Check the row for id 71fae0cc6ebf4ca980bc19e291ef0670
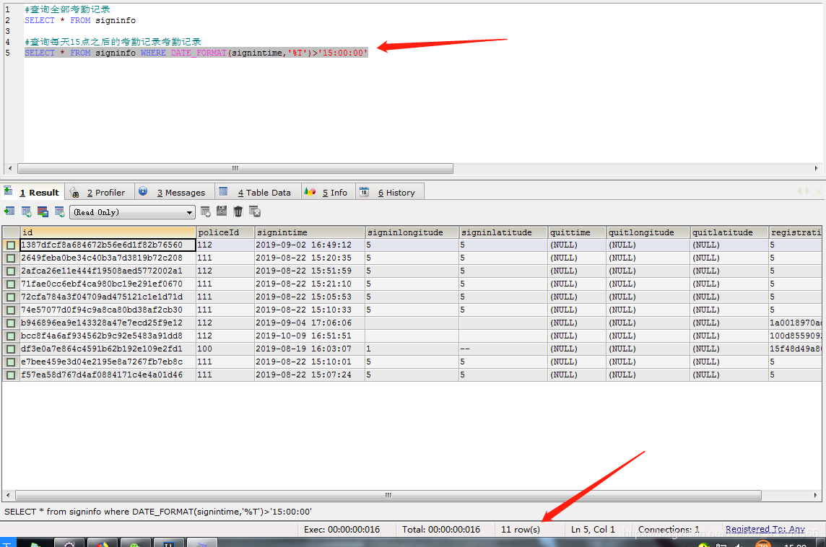The image size is (826, 547). coord(11,284)
